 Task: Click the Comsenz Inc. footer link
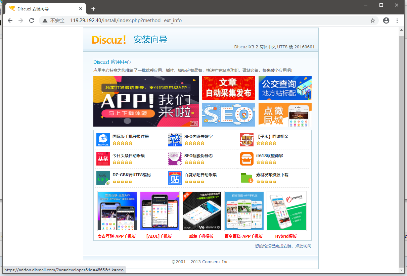click(216, 262)
